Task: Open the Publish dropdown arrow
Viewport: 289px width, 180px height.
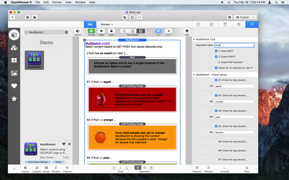Action: pyautogui.click(x=254, y=17)
